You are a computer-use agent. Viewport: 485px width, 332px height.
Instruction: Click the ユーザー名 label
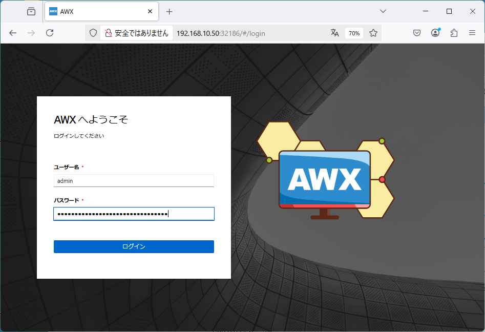coord(67,167)
